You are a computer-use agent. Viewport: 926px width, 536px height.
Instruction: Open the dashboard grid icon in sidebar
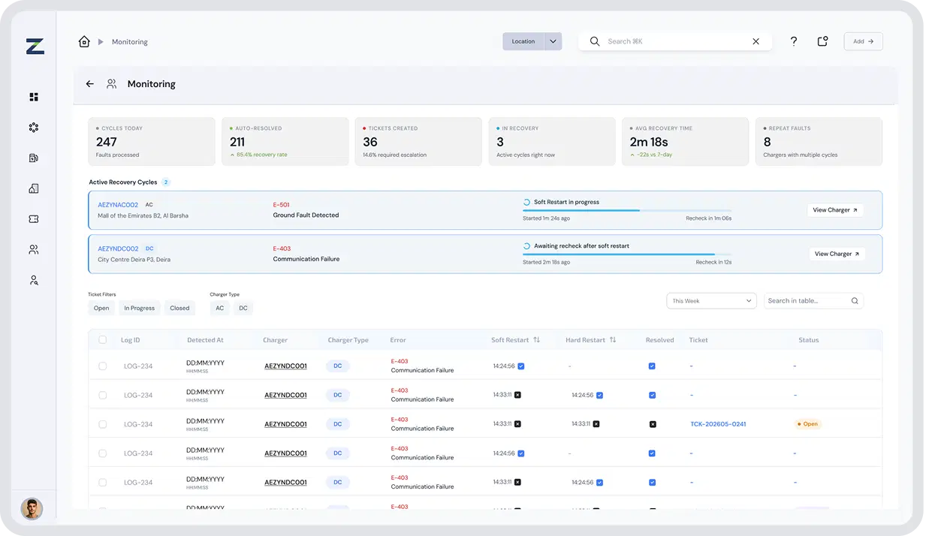click(x=34, y=97)
